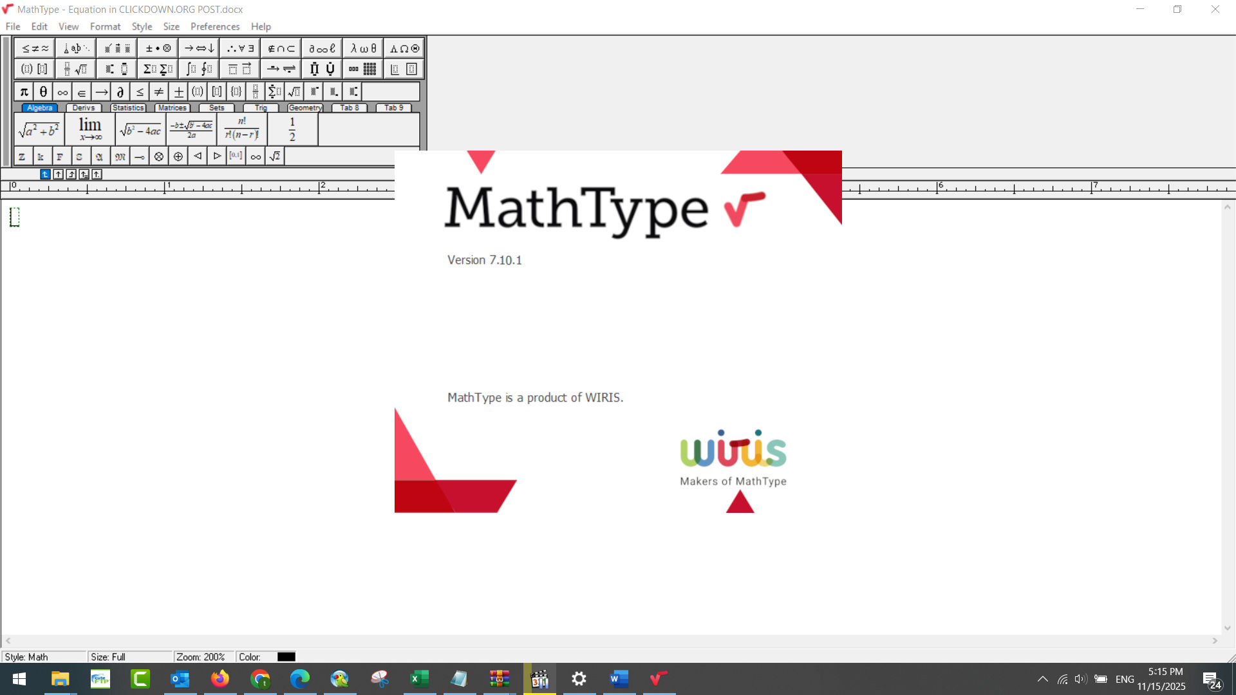Open the Preferences menu
Viewport: 1236px width, 695px height.
215,26
